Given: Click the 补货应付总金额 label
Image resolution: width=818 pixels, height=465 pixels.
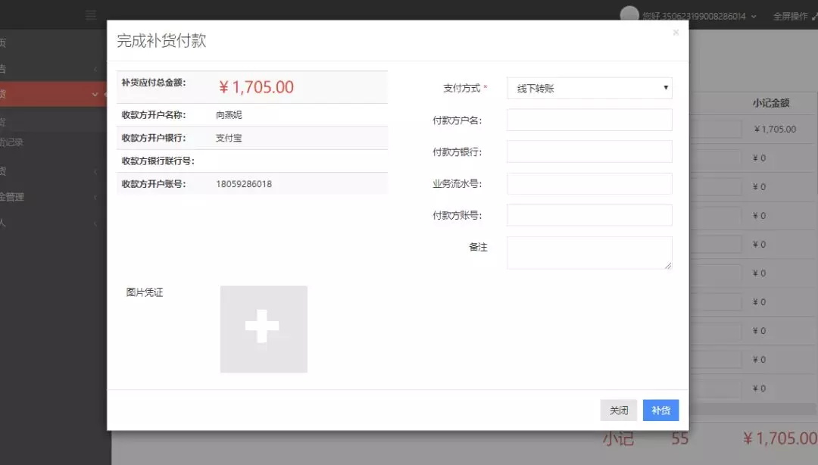Looking at the screenshot, I should point(153,83).
